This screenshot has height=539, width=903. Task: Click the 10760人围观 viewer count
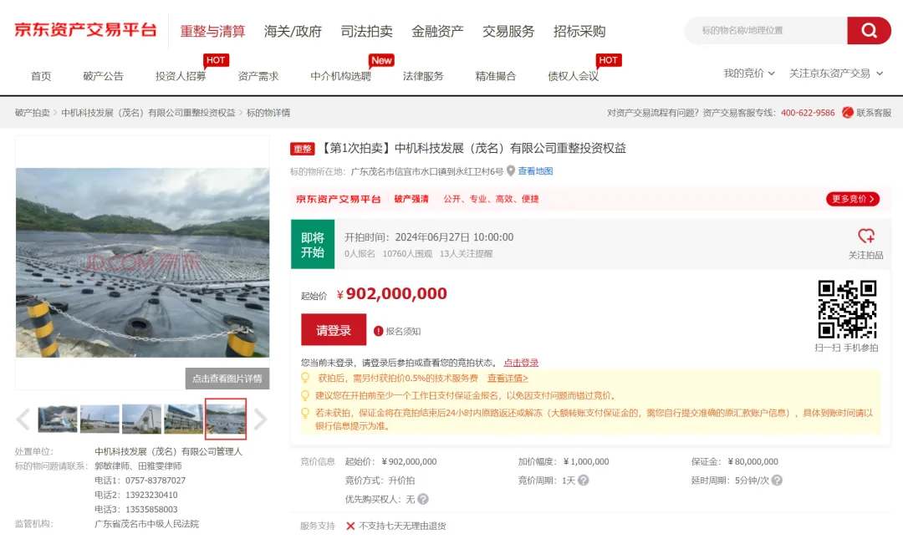(407, 253)
